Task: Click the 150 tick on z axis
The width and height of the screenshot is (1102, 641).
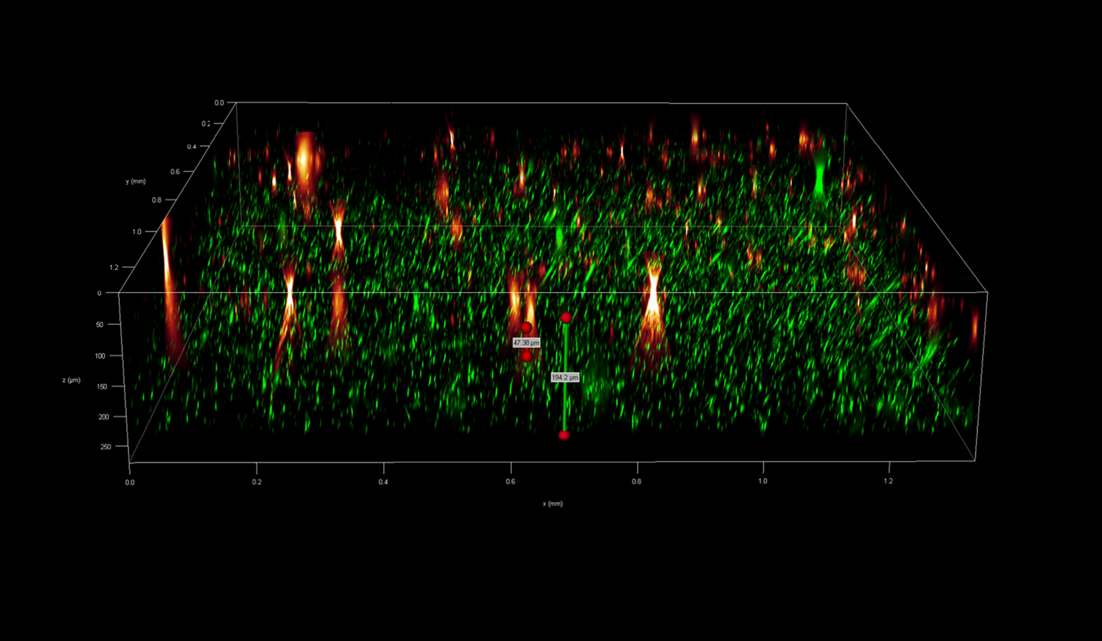Action: [x=101, y=386]
